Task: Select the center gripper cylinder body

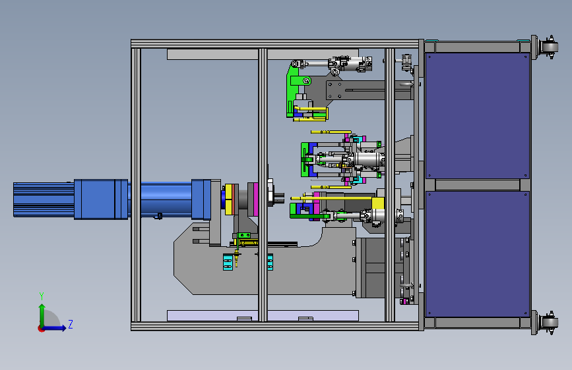Action: [368, 159]
